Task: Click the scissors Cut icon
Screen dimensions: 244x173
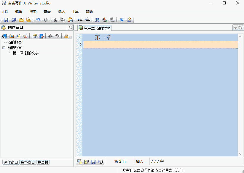Action: point(55,20)
